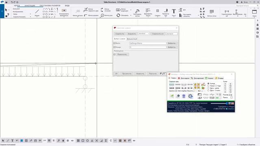Click the selection arrow icon in bottom toolbar
The height and width of the screenshot is (146, 260).
[3, 141]
